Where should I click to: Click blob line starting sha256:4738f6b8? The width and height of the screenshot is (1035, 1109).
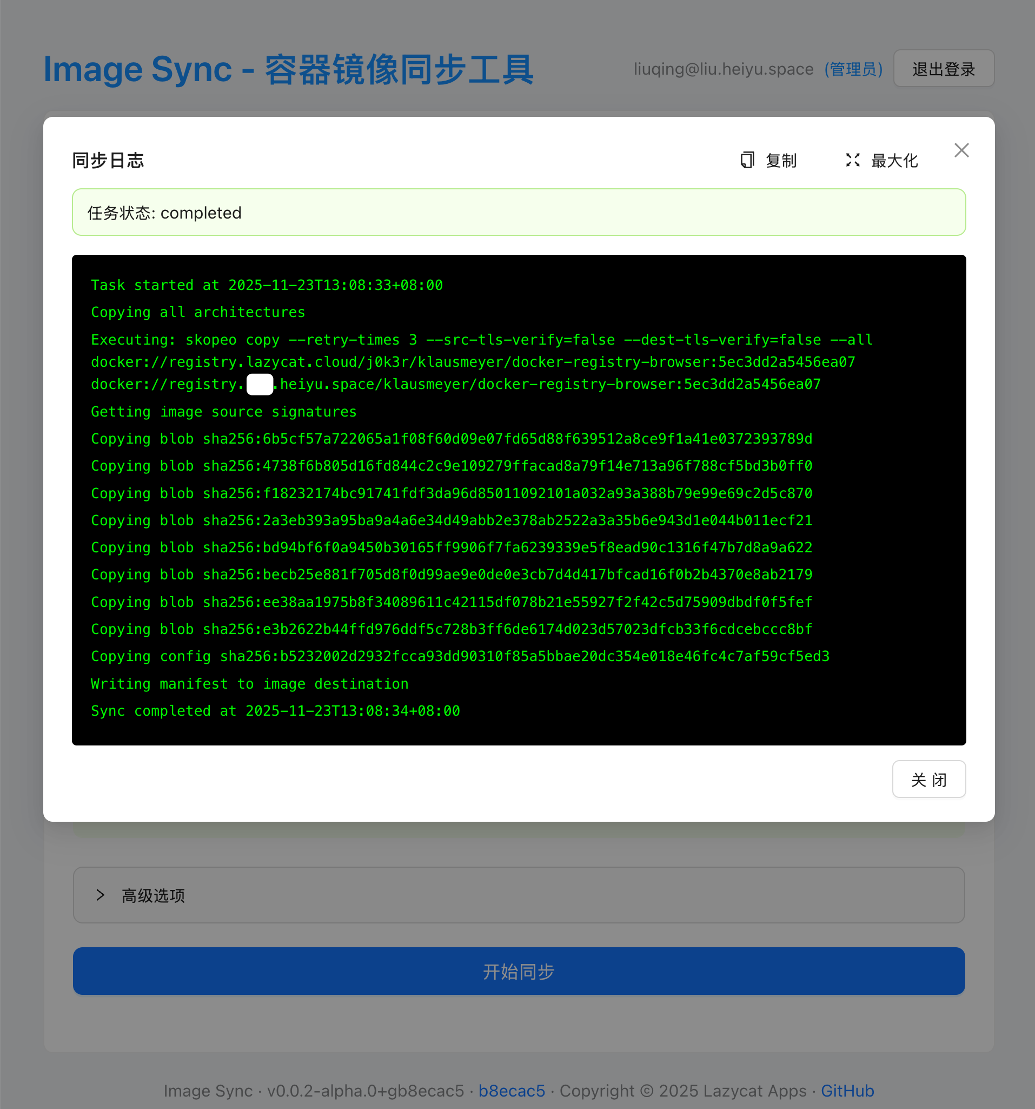point(452,466)
